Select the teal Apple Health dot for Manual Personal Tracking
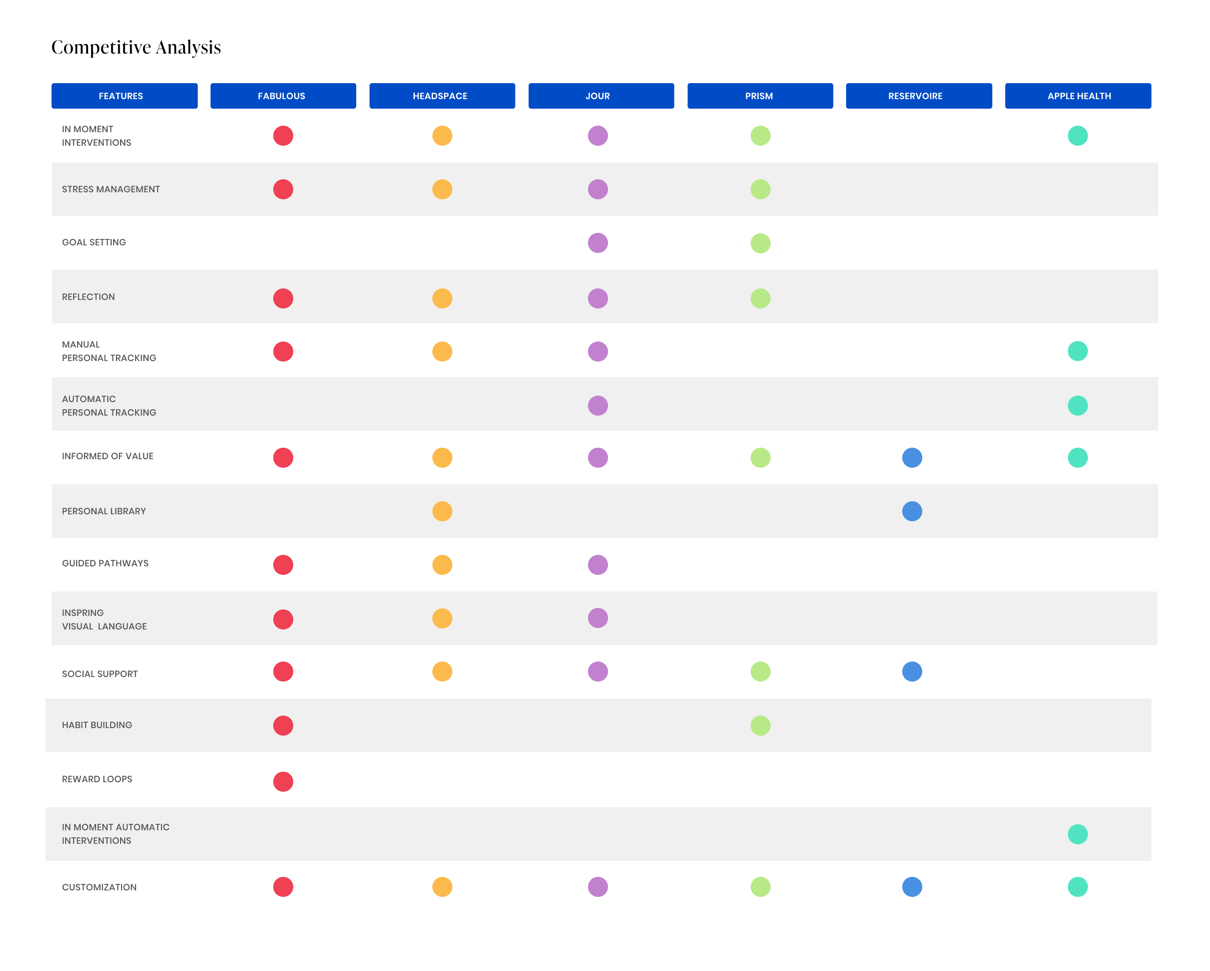The width and height of the screenshot is (1210, 971). coord(1077,351)
